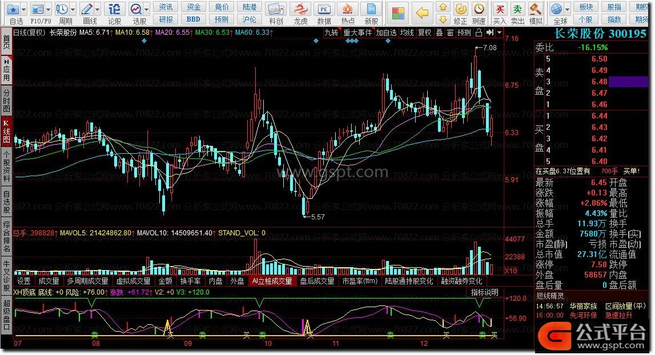Open the 论股 discussion icon

point(114,9)
